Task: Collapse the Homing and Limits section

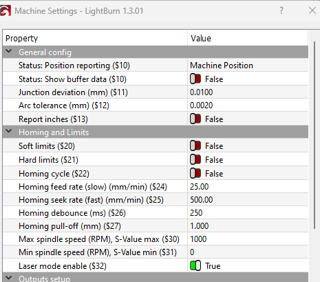Action: pos(9,131)
